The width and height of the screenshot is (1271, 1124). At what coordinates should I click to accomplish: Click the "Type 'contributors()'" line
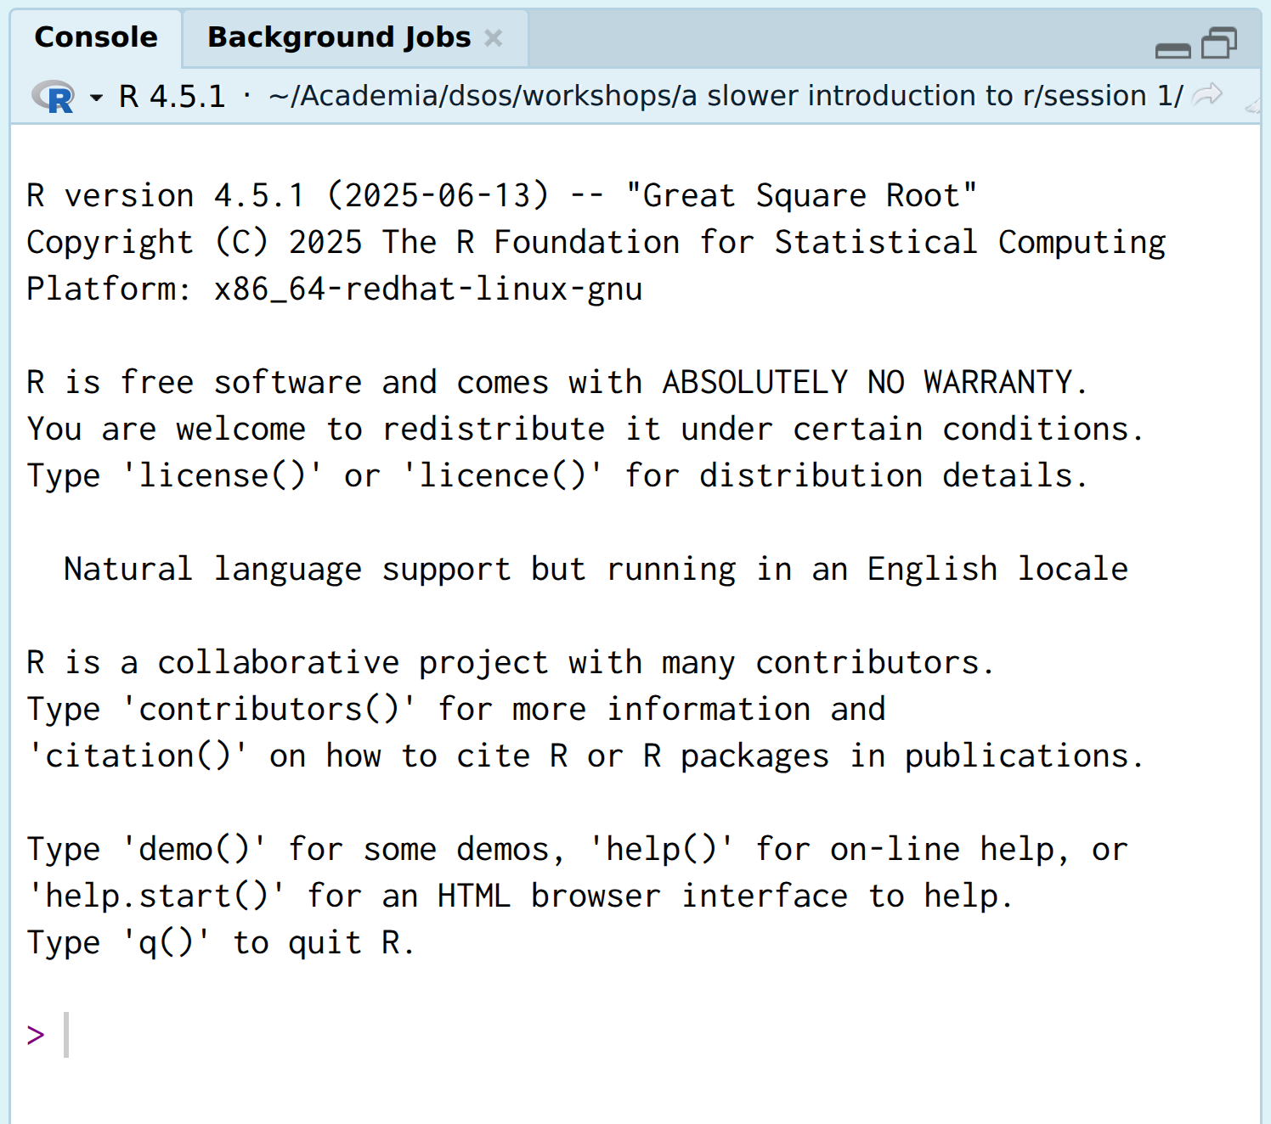pos(455,710)
